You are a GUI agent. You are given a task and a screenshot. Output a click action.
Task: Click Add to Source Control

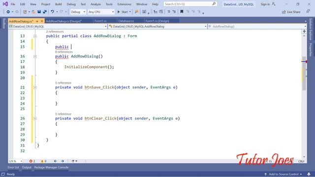(x=283, y=174)
